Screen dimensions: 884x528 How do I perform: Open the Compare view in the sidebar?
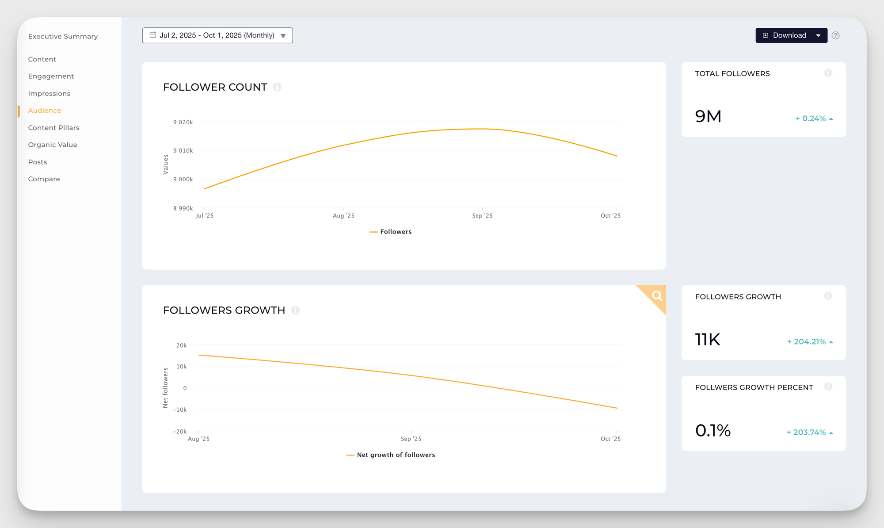coord(44,179)
